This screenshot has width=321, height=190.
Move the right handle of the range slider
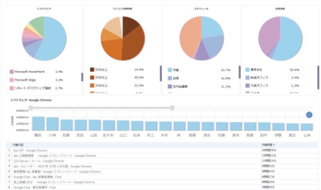[x=172, y=108]
